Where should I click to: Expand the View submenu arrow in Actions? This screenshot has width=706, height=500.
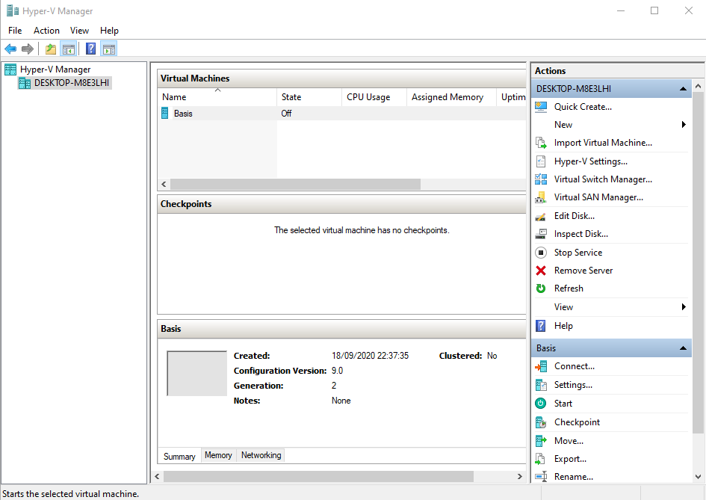point(684,307)
